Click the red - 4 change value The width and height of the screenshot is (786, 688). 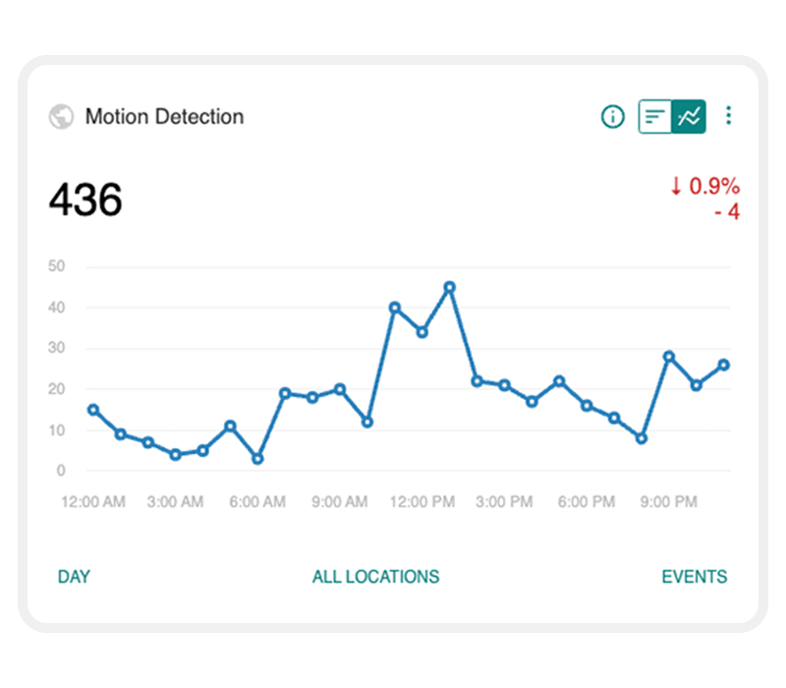pos(727,211)
